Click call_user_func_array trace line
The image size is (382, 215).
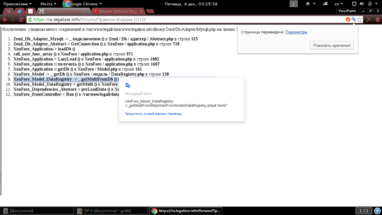(73, 54)
